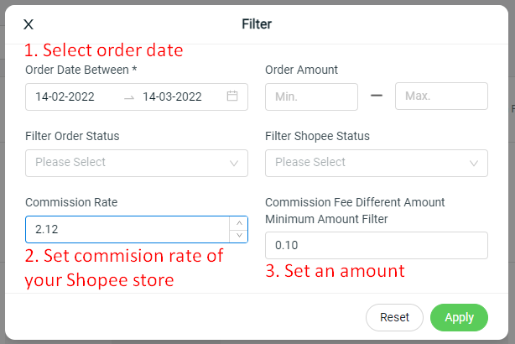Increase Commission Rate with the up arrow
Image resolution: width=515 pixels, height=344 pixels.
239,223
